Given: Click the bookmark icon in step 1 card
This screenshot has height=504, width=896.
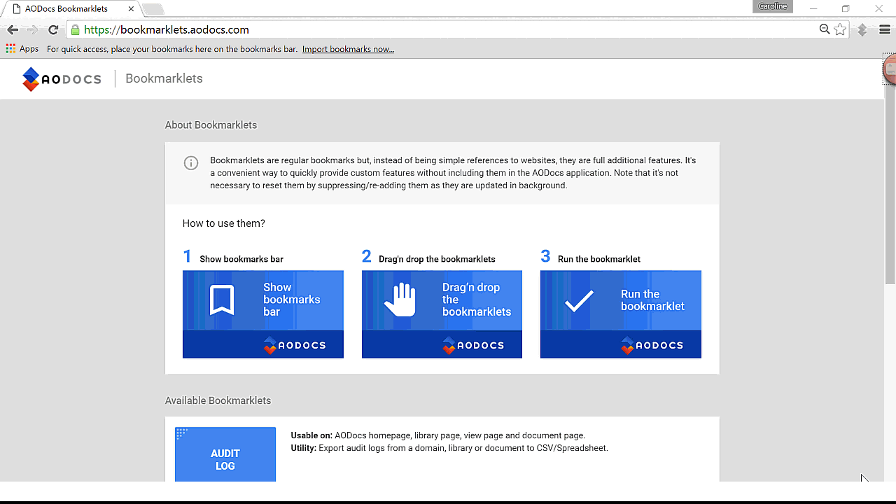Looking at the screenshot, I should coord(222,300).
